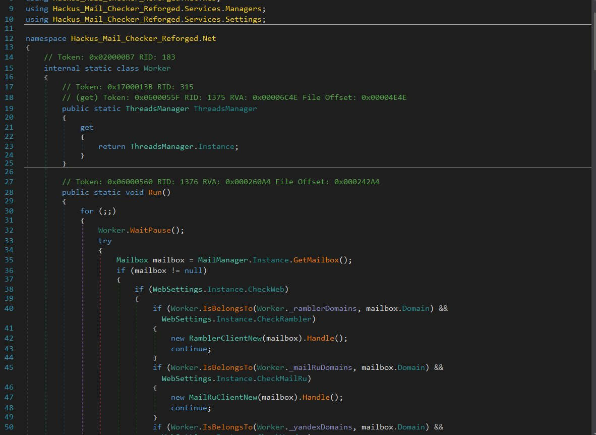Image resolution: width=596 pixels, height=435 pixels.
Task: Click the namespace name Hackus_Mail_Checker_Reforged.Net
Action: coord(143,38)
